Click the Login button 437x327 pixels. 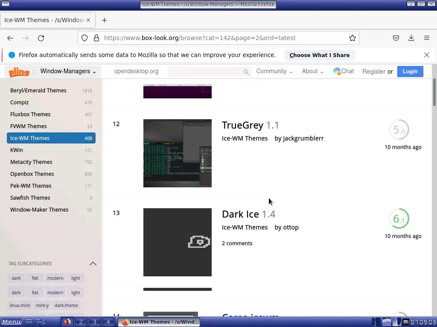pos(410,72)
